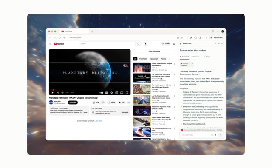The image size is (272, 168).
Task: Click the YouTube search magnifier button
Action: coord(139,43)
